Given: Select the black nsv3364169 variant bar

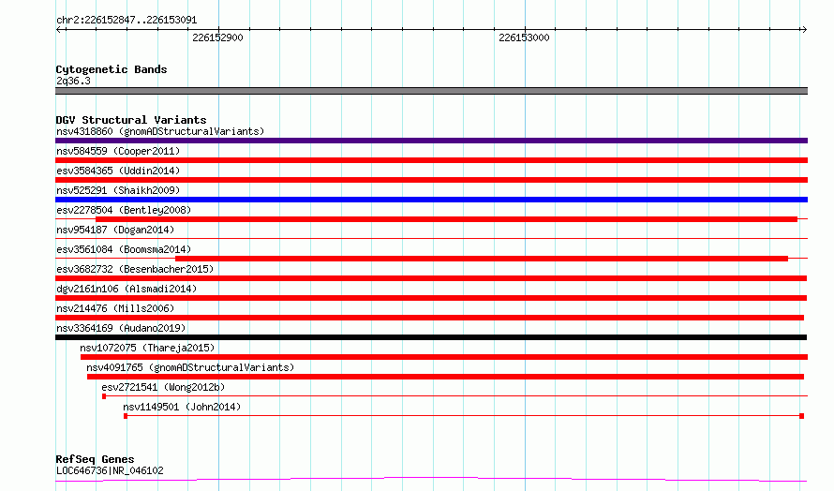Looking at the screenshot, I should 431,337.
